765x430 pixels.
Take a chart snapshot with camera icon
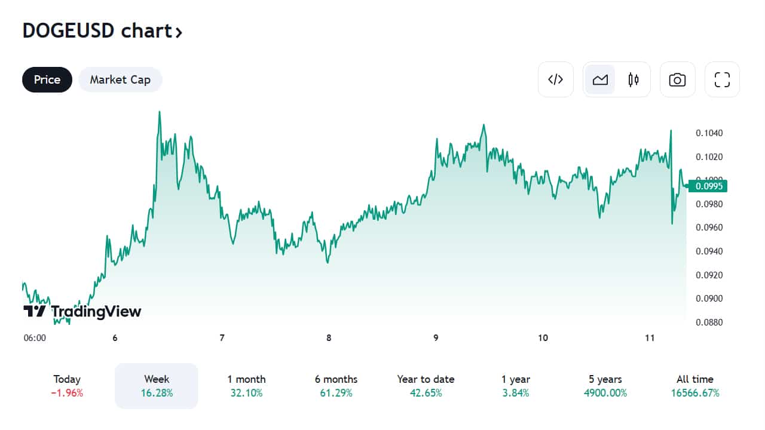point(677,79)
